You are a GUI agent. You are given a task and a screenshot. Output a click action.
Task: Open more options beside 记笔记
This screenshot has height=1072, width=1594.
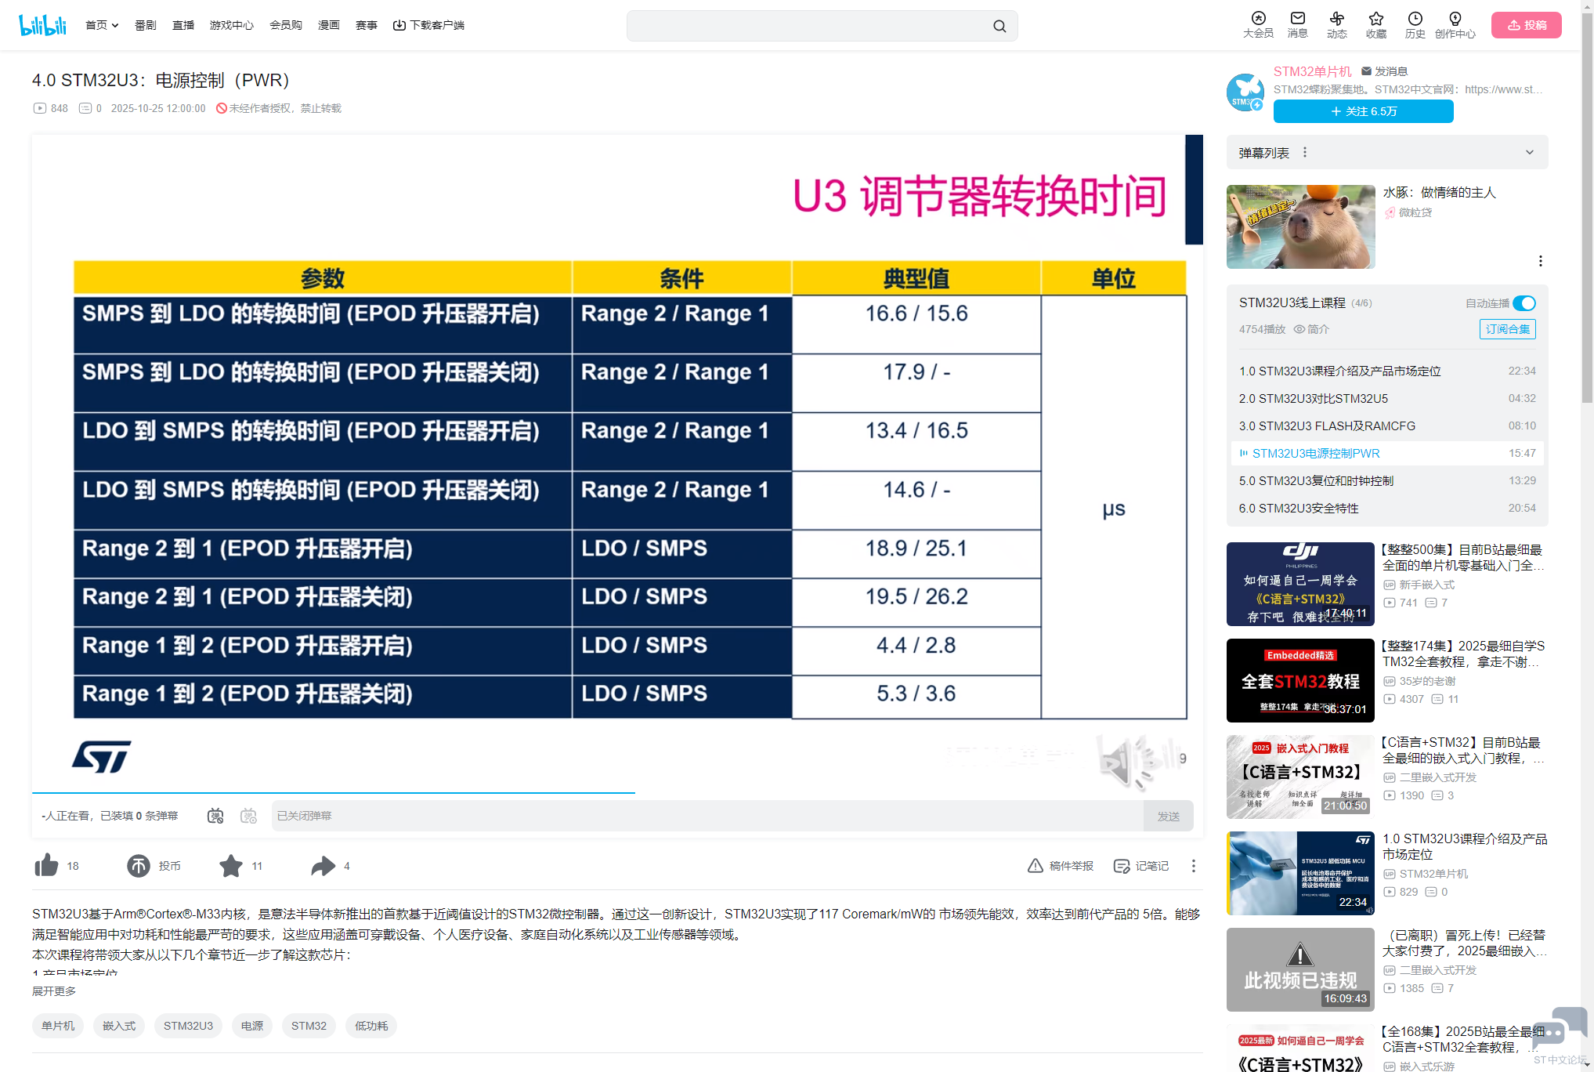pyautogui.click(x=1194, y=866)
